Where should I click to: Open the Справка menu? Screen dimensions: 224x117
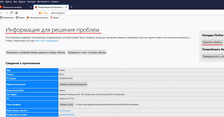(55, 2)
